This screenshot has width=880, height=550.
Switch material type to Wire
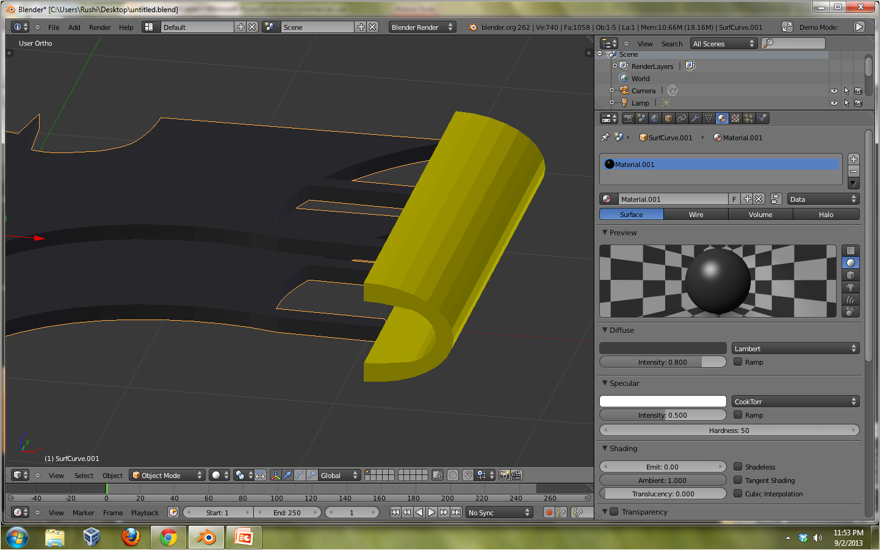696,214
